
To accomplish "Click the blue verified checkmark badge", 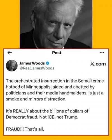I will (x=48, y=63).
